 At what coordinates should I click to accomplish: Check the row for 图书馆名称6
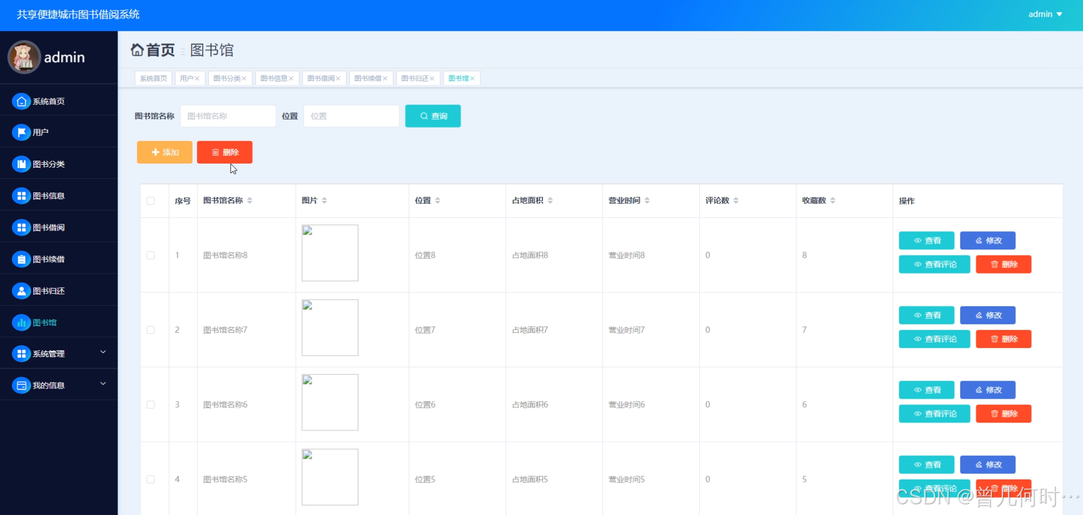click(151, 404)
